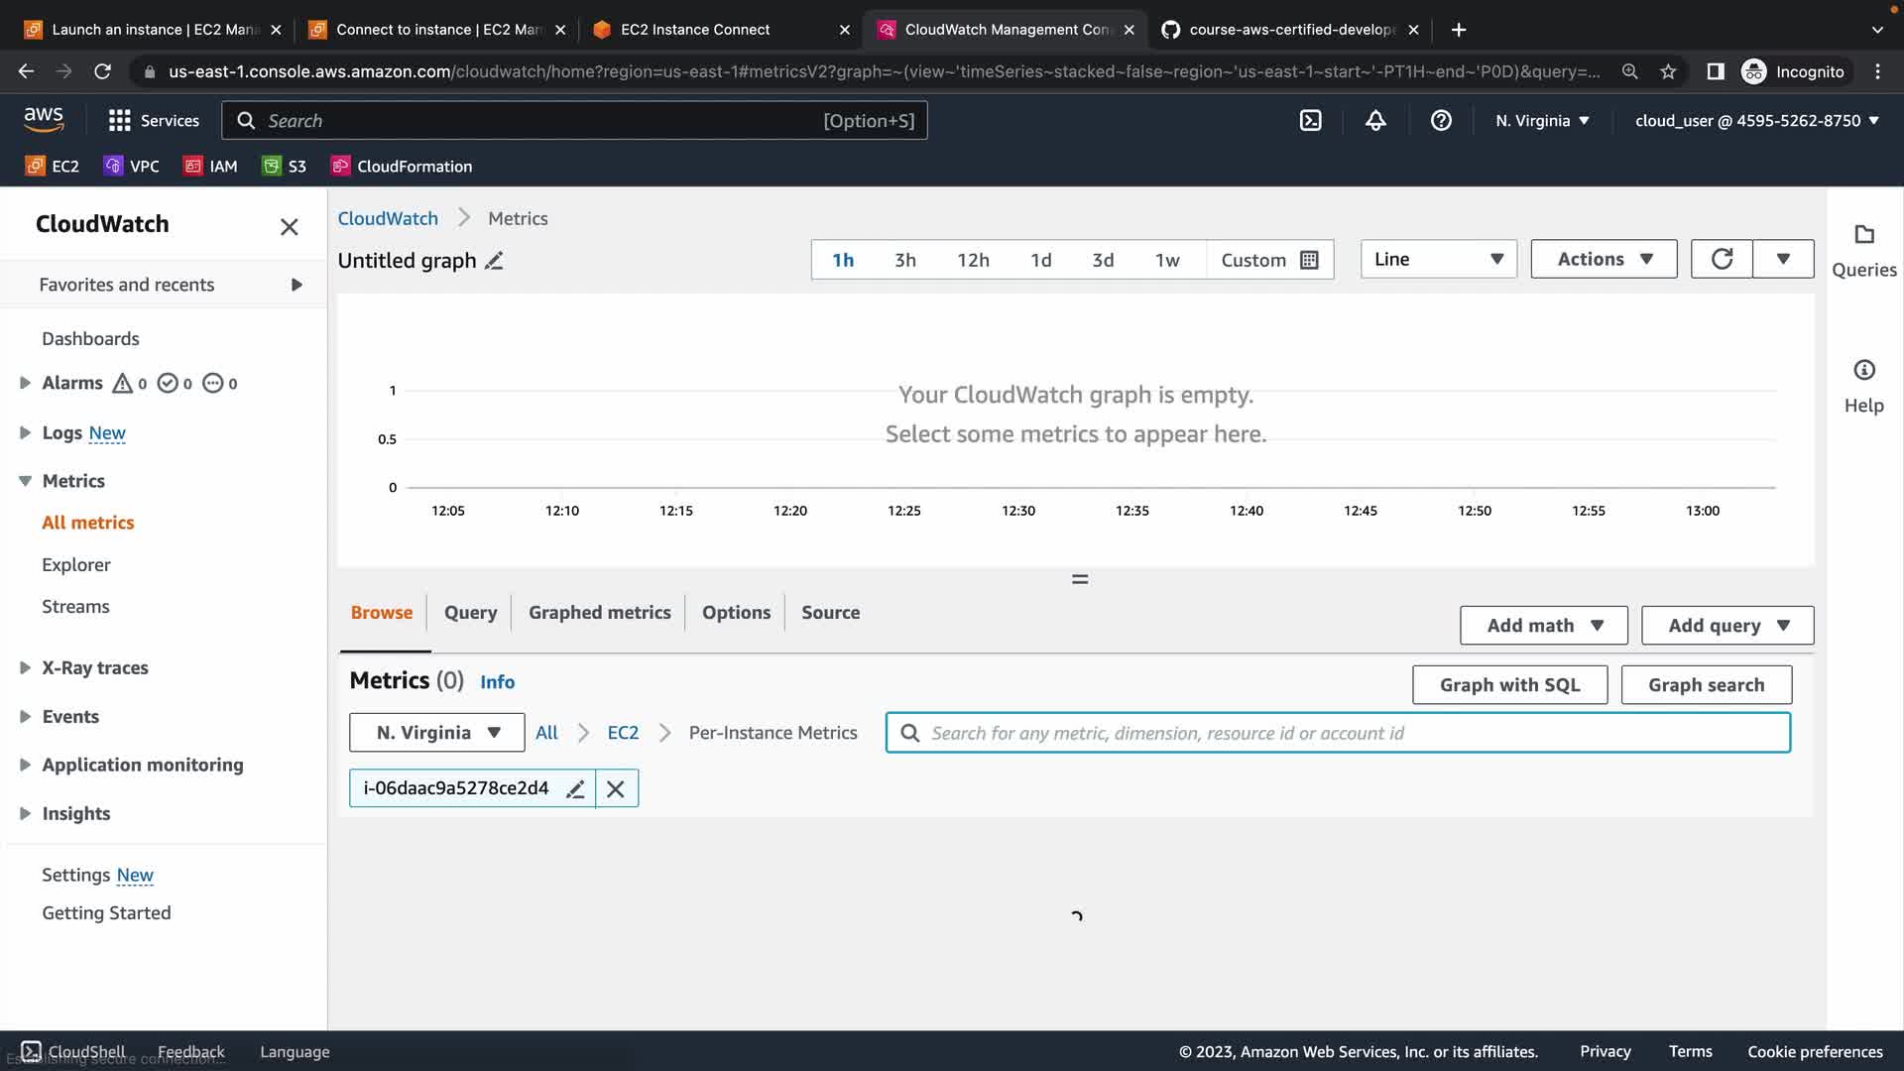Refresh the graph with the refresh icon

click(x=1722, y=259)
